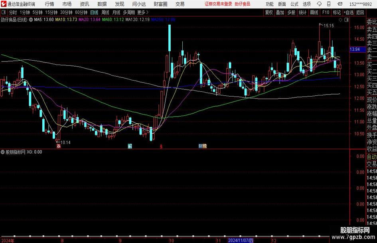Open the 数据 menu
The width and height of the screenshot is (377, 243).
click(102, 4)
